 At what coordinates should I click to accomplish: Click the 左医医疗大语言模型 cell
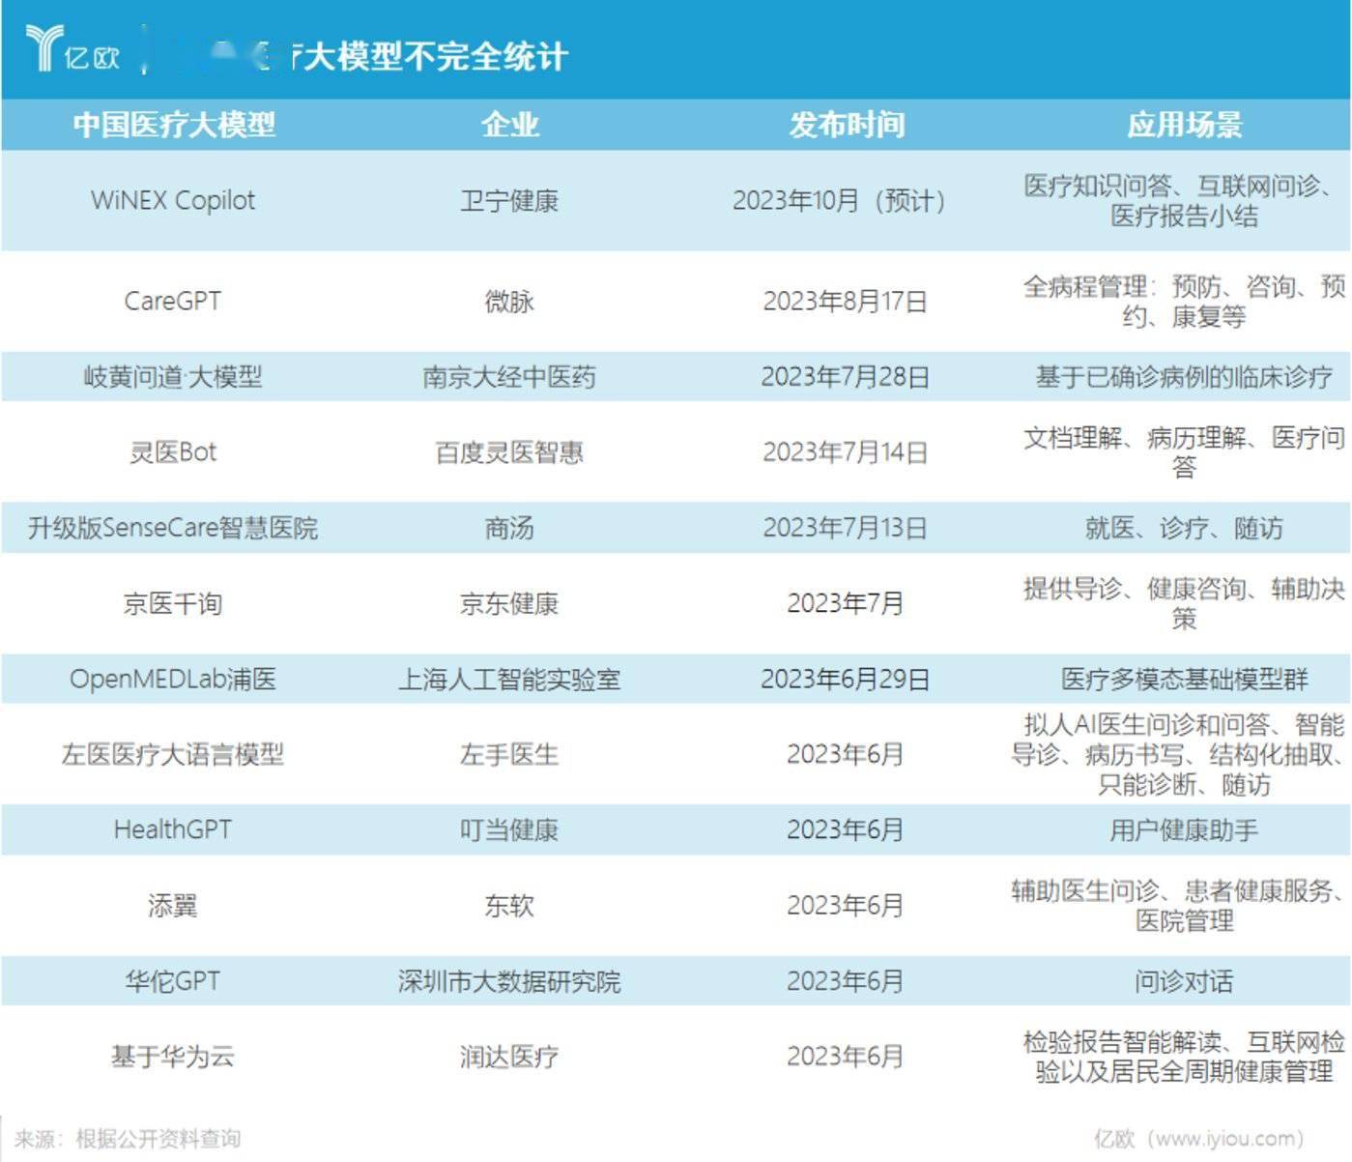[x=173, y=755]
